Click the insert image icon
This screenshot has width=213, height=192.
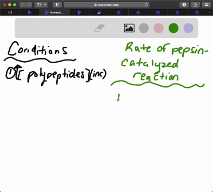click(x=129, y=28)
